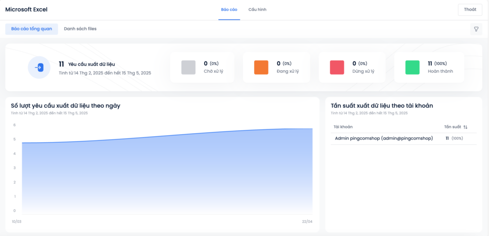Click the 10/03 axis date label
The height and width of the screenshot is (236, 489).
tap(17, 221)
